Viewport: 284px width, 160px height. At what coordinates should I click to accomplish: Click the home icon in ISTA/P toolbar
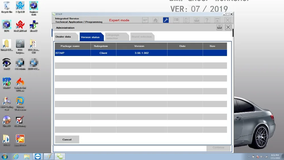click(155, 20)
